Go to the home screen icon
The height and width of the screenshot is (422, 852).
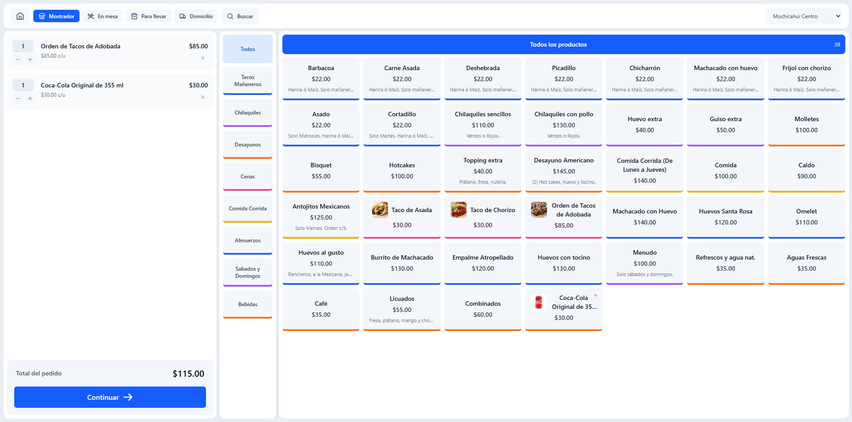20,16
